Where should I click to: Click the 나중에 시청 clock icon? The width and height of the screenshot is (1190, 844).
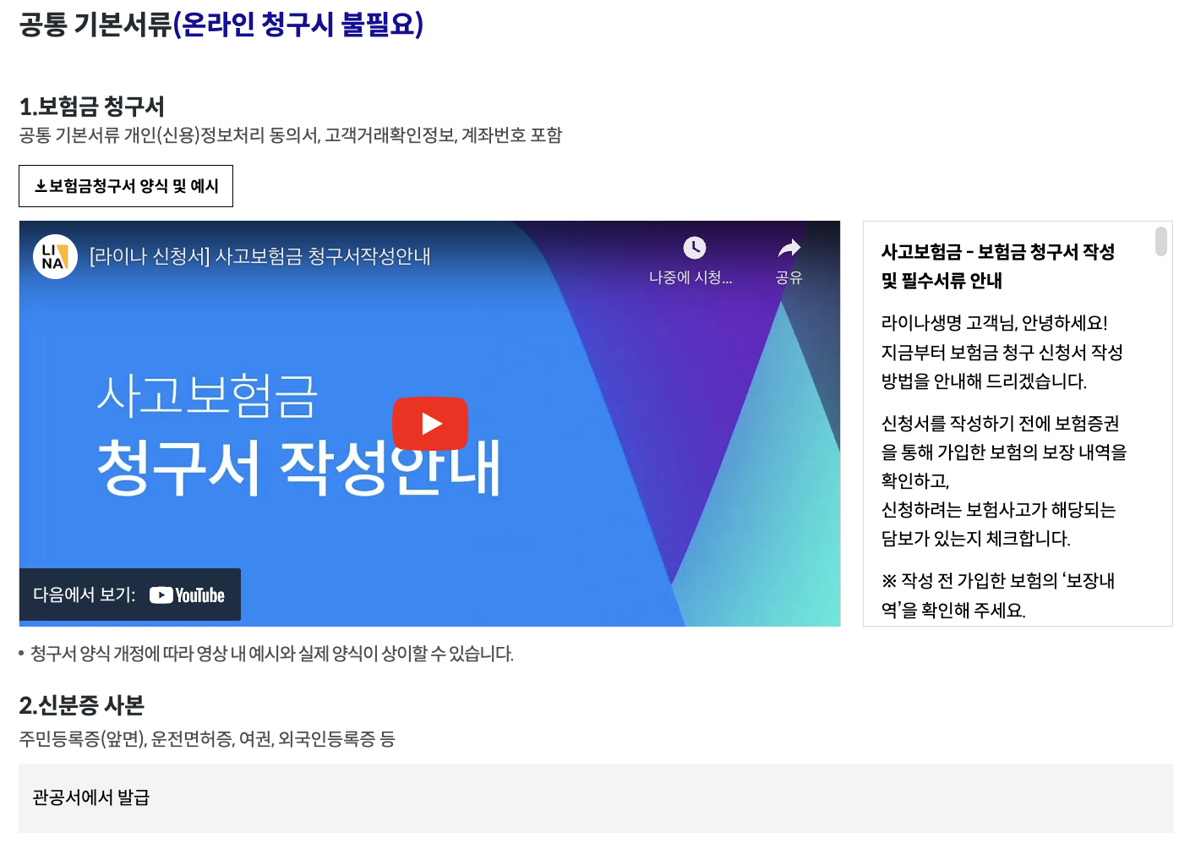point(694,248)
